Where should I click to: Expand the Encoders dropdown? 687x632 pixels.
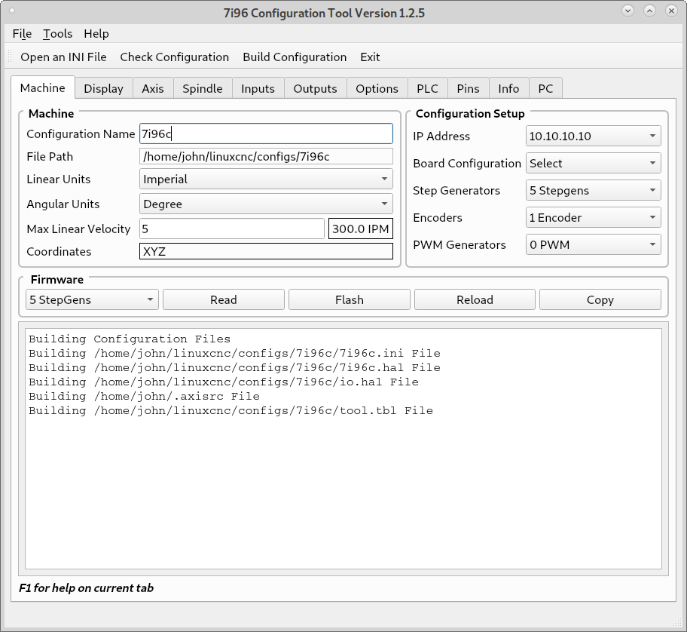[594, 217]
